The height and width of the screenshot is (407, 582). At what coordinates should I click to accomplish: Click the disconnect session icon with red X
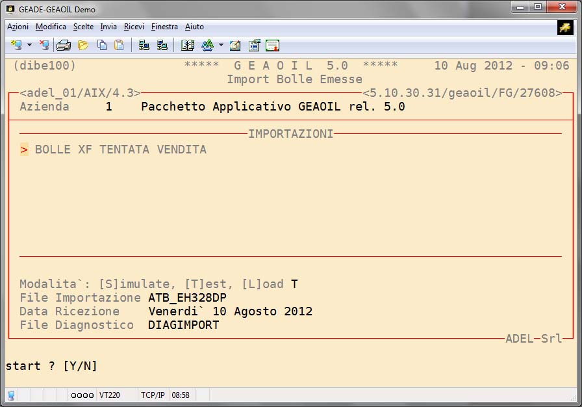pyautogui.click(x=44, y=45)
